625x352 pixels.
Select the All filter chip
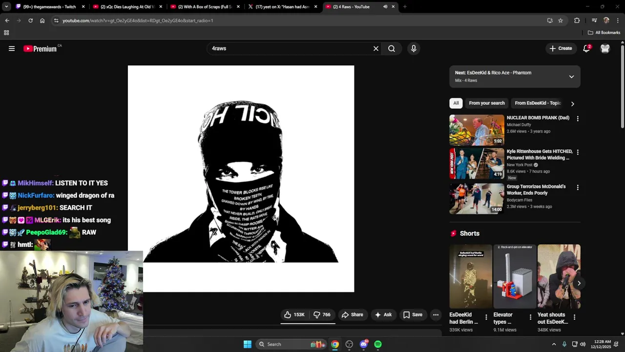(x=456, y=103)
